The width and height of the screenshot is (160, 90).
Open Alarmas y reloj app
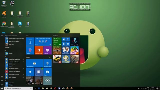[x=14, y=65]
